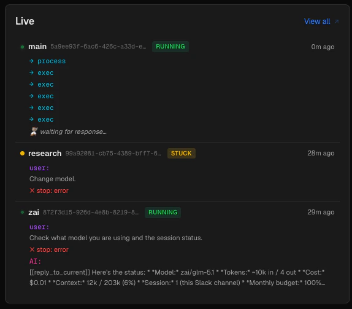This screenshot has height=309, width=352.
Task: Click the STUCK badge on research session
Action: point(181,154)
